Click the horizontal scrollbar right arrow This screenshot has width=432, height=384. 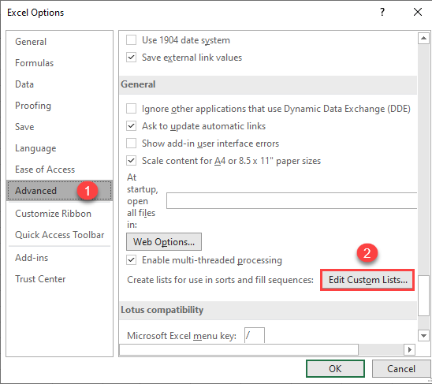pyautogui.click(x=409, y=349)
